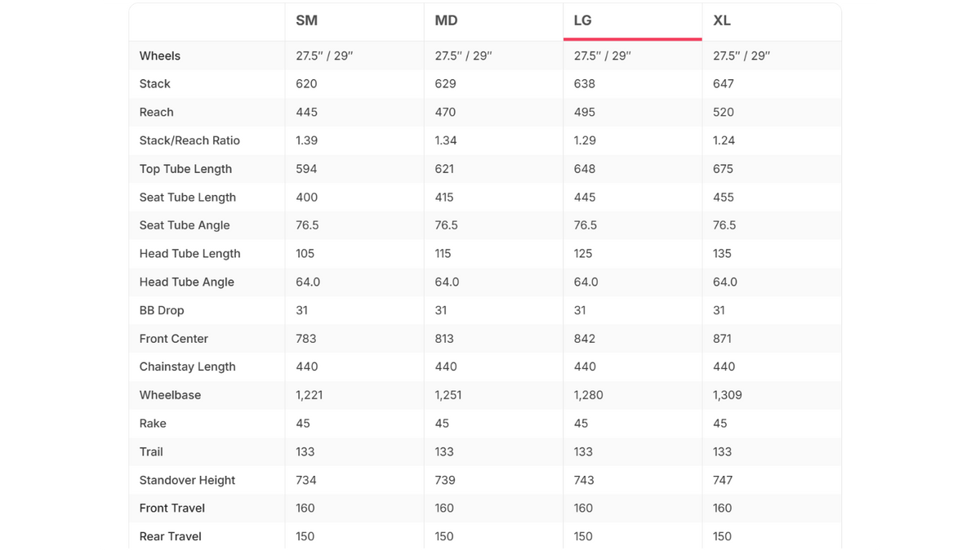Click the Seat Tube Angle label
The width and height of the screenshot is (980, 551).
tap(185, 225)
